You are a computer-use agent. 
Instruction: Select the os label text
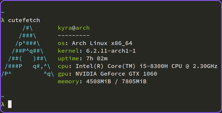coord(62,43)
